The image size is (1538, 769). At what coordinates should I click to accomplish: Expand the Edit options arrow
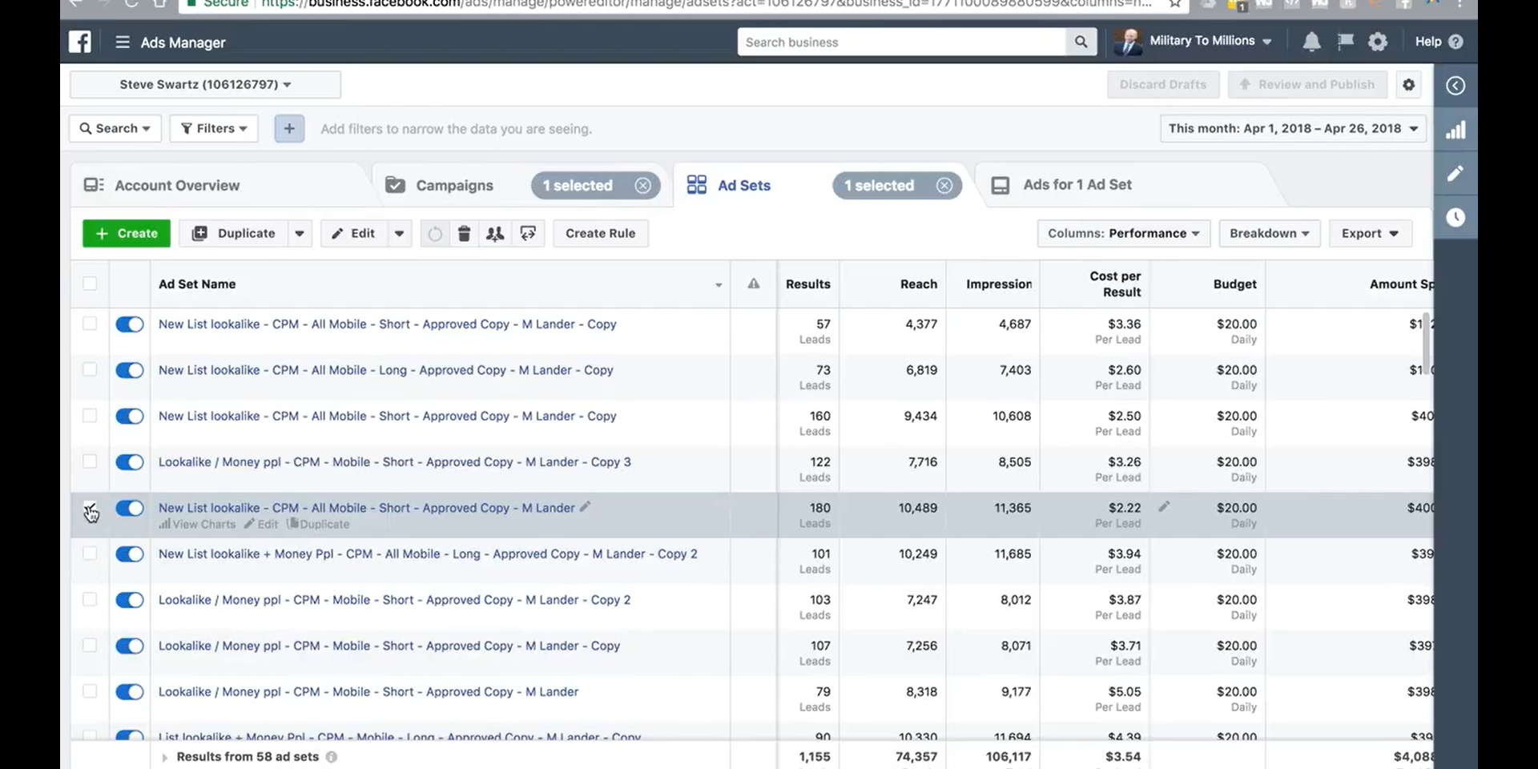399,233
